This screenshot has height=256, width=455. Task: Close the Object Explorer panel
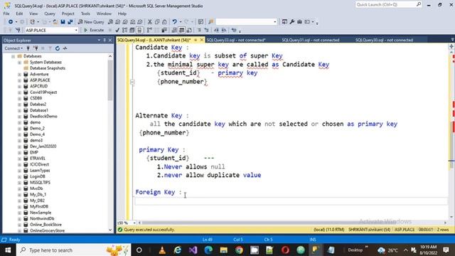coord(110,40)
